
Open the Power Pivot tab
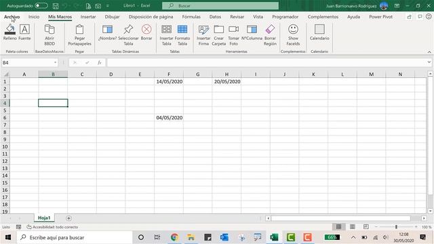click(x=381, y=17)
